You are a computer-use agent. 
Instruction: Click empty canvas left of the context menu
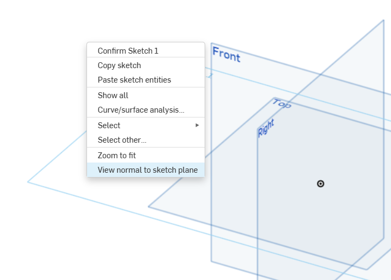[43, 80]
